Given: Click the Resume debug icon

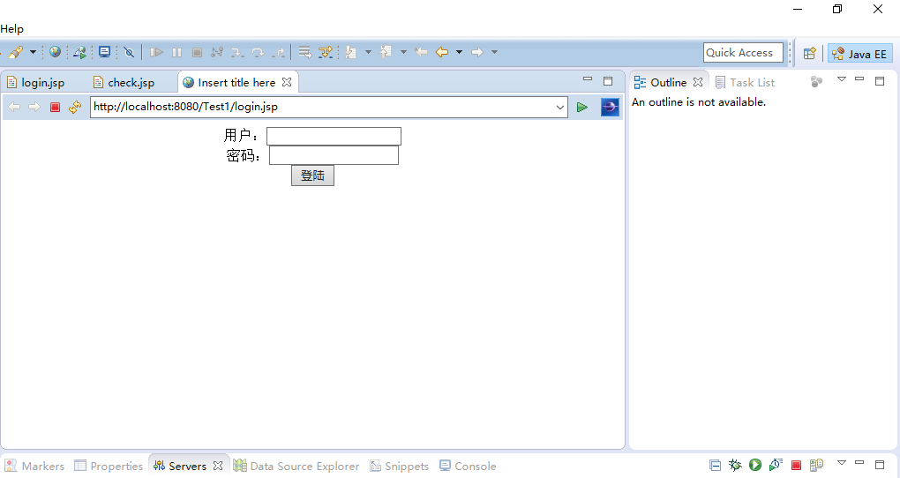Looking at the screenshot, I should [x=156, y=52].
